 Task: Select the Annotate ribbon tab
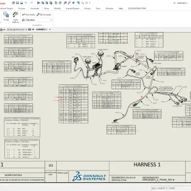point(35,8)
